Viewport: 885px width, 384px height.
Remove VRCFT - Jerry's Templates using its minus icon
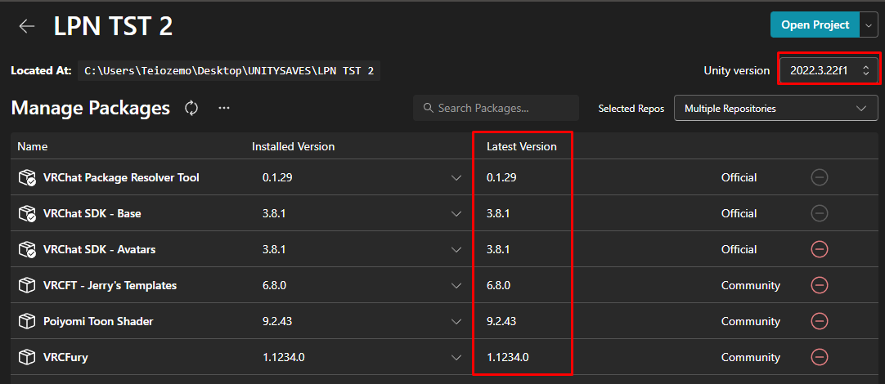pos(819,285)
